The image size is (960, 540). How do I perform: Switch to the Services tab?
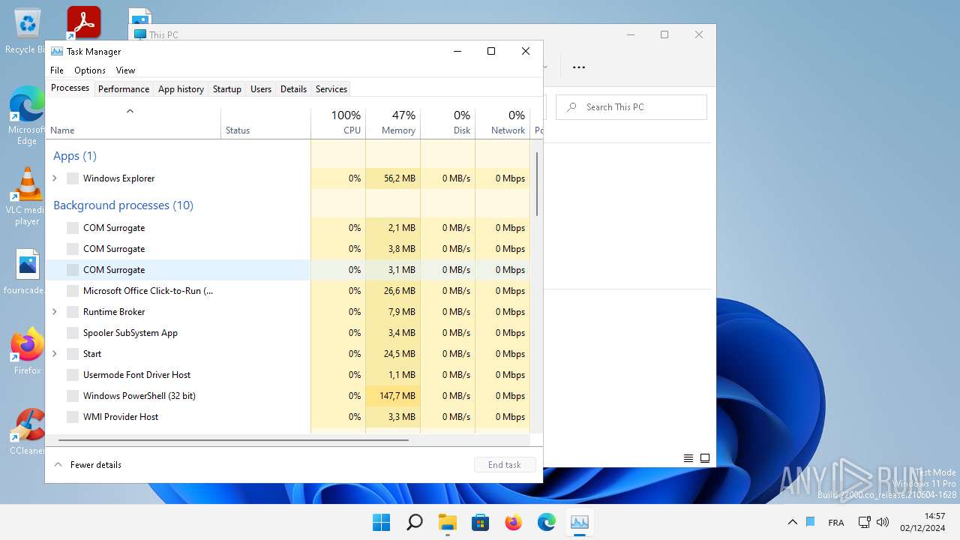pos(331,89)
